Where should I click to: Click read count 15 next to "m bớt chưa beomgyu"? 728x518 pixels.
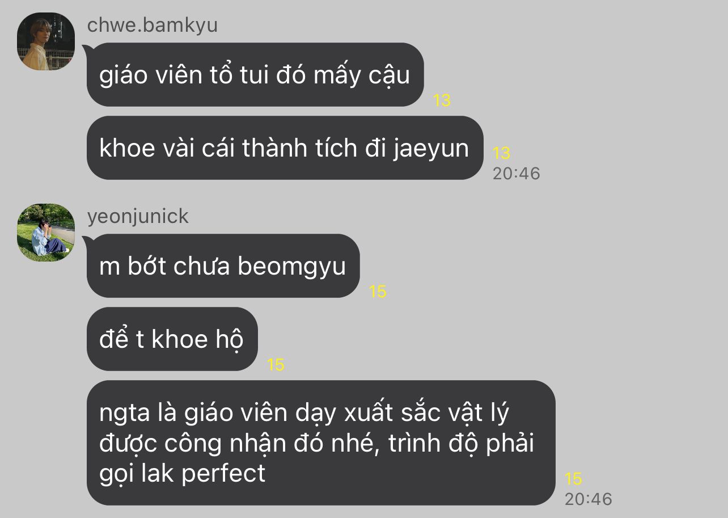click(x=378, y=292)
